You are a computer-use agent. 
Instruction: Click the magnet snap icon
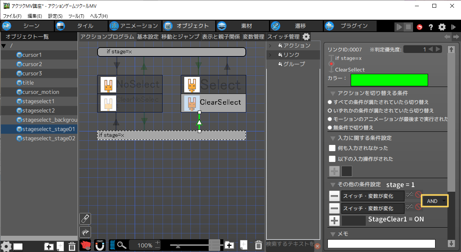(x=100, y=245)
